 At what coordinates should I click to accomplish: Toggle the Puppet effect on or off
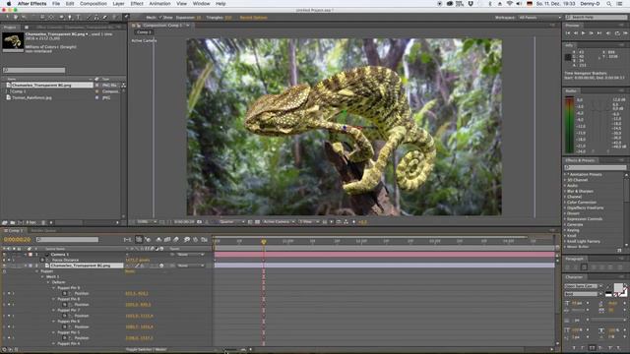tap(4, 271)
